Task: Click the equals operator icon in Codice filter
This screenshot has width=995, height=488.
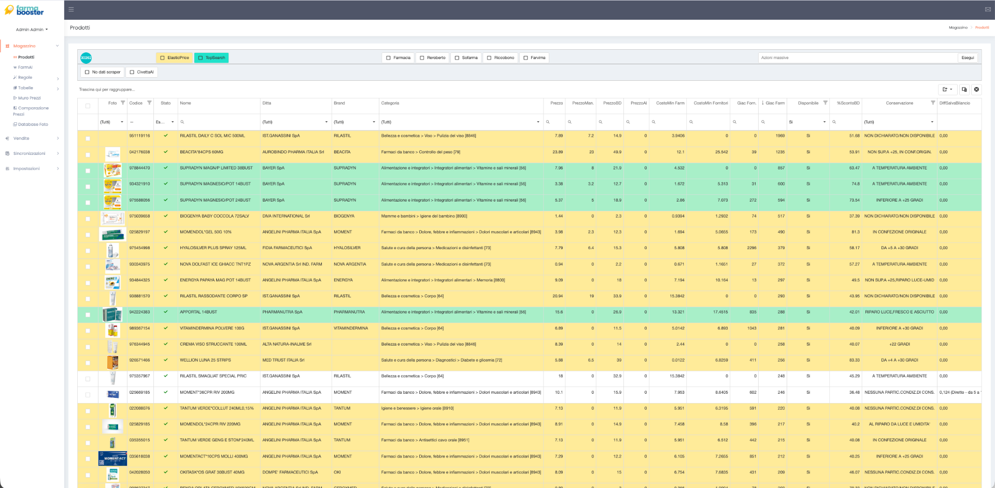Action: click(132, 122)
